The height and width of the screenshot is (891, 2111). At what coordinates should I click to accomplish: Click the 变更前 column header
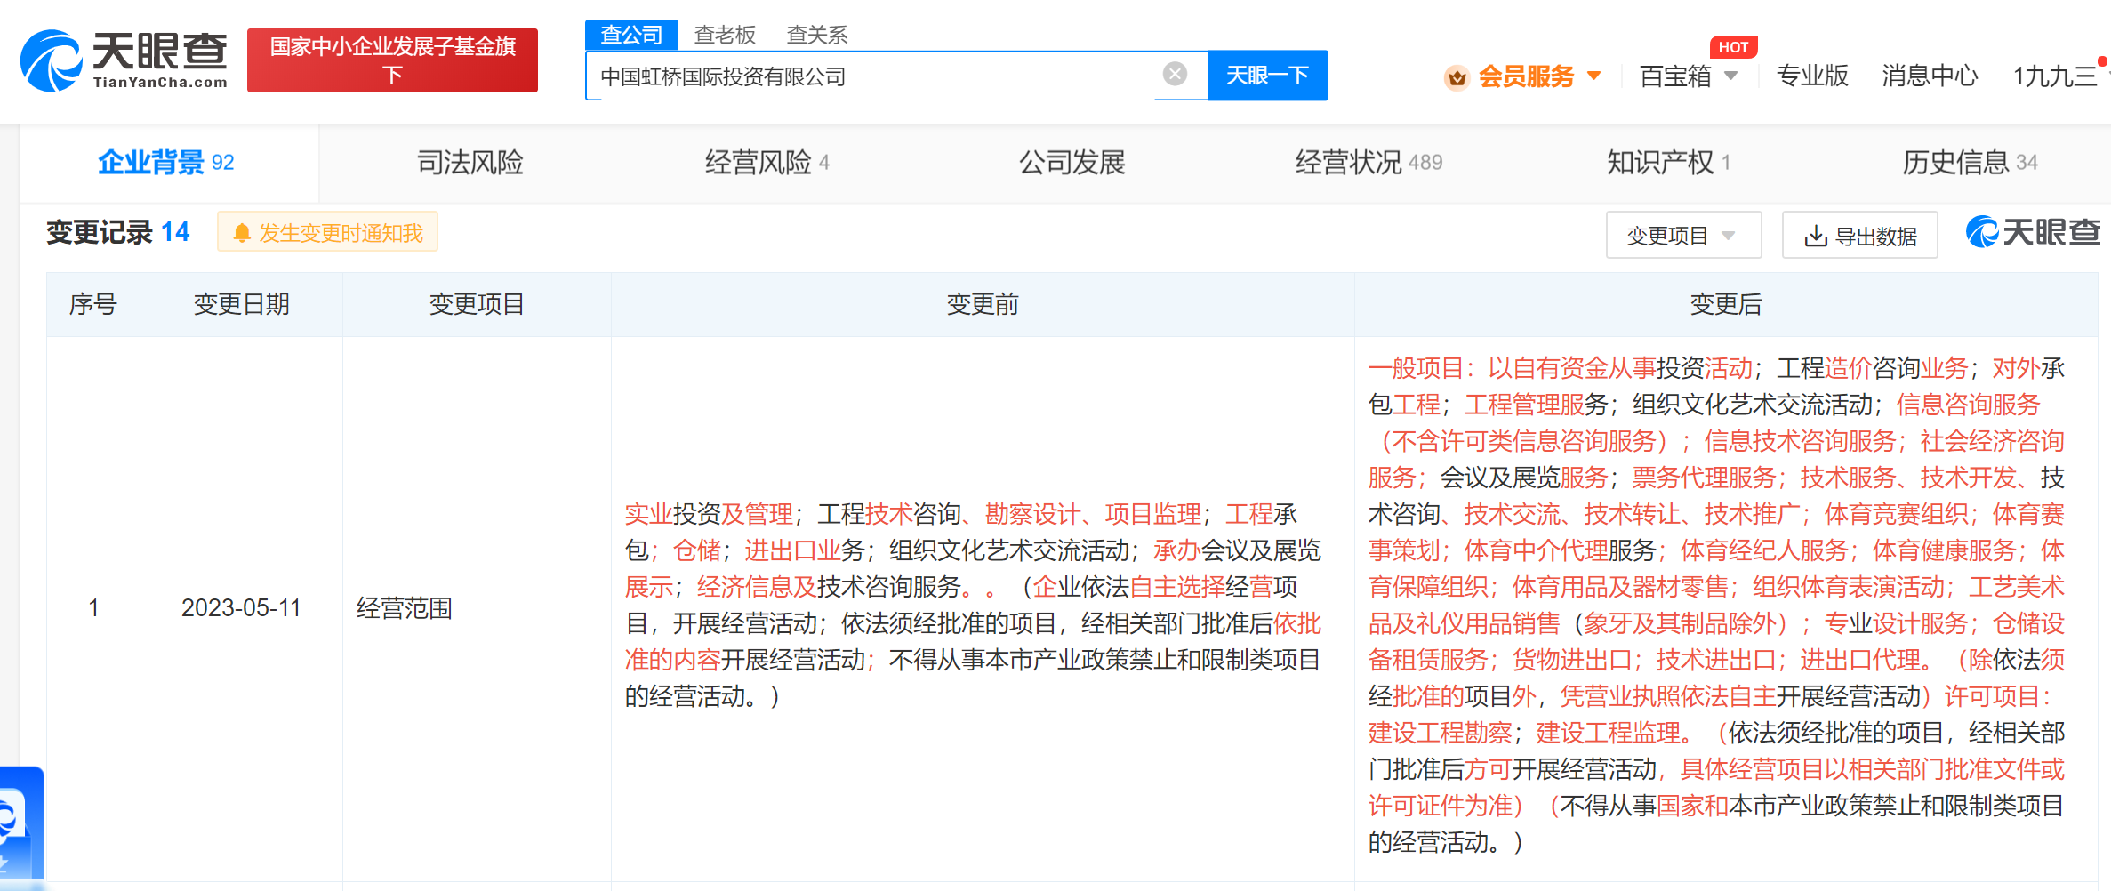(983, 304)
